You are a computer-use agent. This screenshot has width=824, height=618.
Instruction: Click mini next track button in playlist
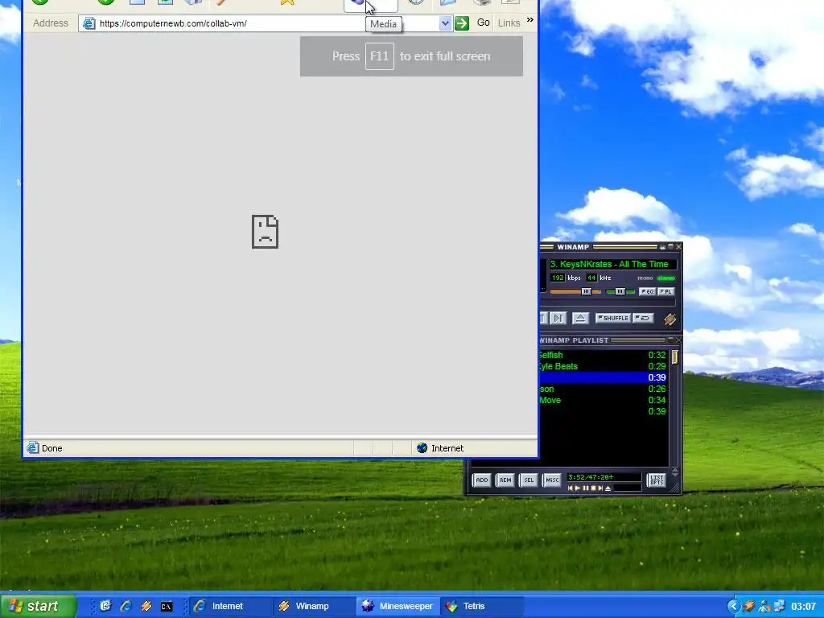click(600, 488)
